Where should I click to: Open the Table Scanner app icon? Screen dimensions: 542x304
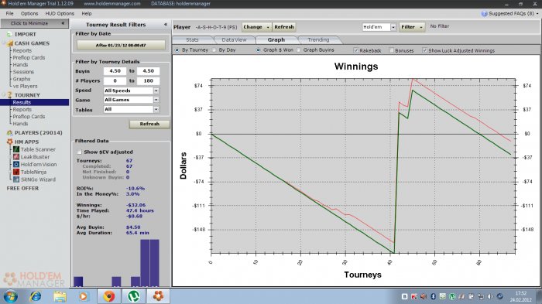[16, 149]
